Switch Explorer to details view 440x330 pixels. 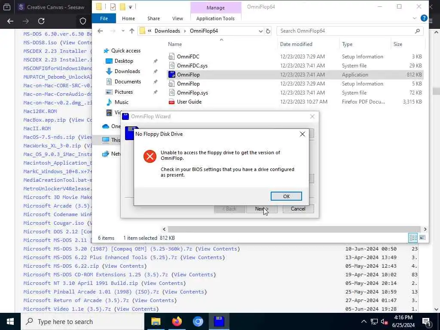coord(413,238)
